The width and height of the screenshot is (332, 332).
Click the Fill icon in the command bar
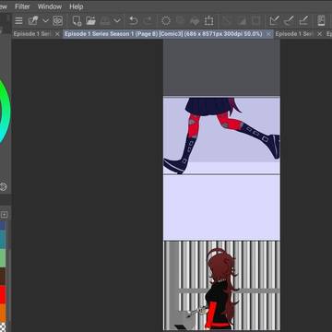[x=195, y=20]
